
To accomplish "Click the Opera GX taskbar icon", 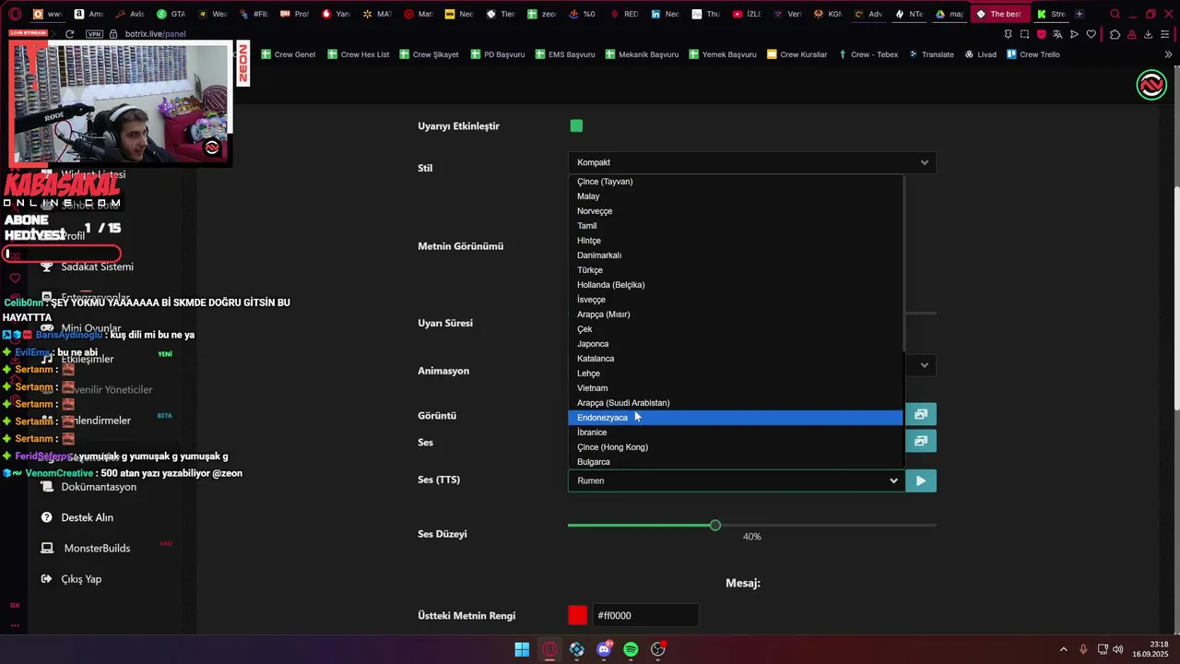I will pyautogui.click(x=549, y=649).
